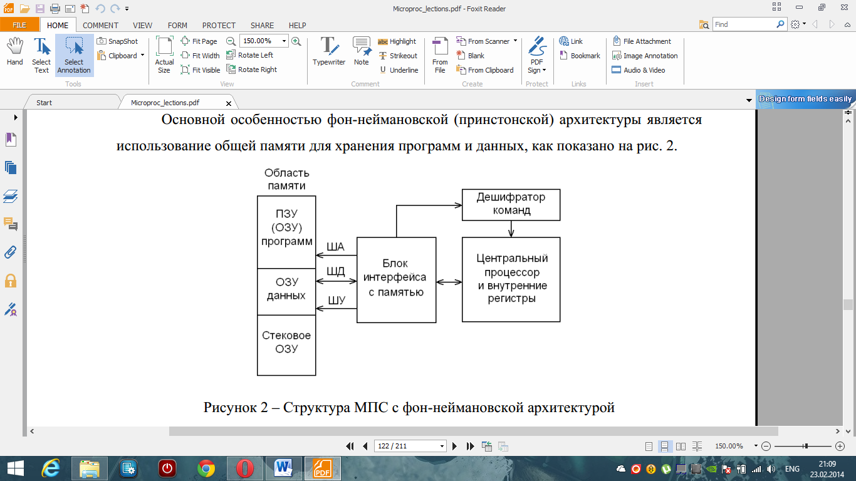Toggle continuous page view mode
Image resolution: width=856 pixels, height=481 pixels.
[664, 447]
